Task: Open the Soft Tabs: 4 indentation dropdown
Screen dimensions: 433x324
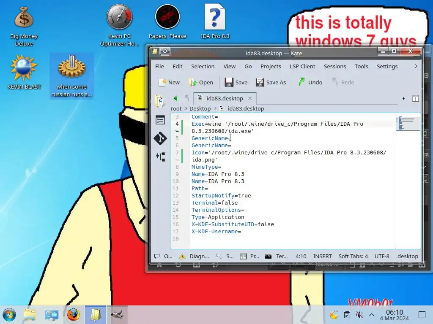Action: point(353,256)
